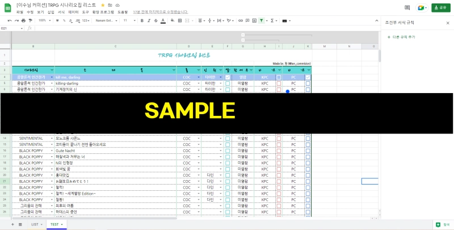
Task: Click the green filter funnel icon
Action: pyautogui.click(x=261, y=20)
